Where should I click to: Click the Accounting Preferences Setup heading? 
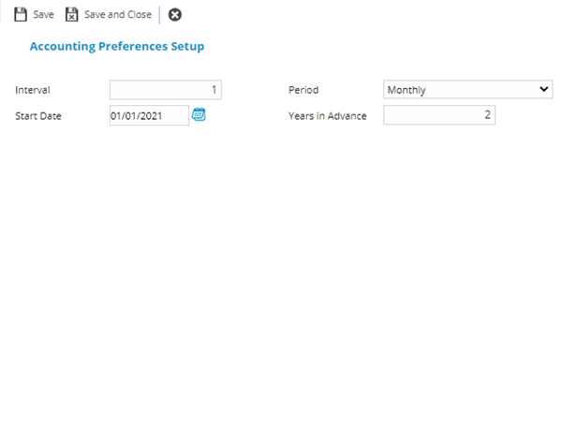tap(117, 46)
